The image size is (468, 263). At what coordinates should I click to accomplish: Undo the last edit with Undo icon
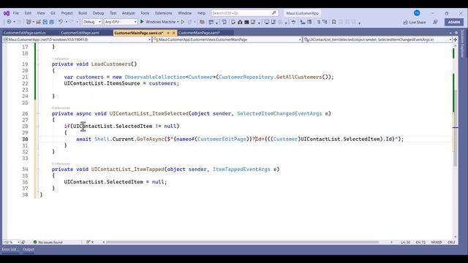pyautogui.click(x=61, y=22)
